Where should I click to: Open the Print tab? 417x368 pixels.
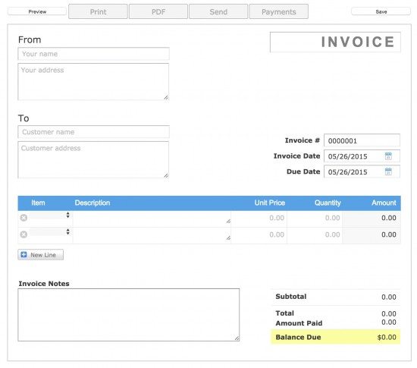(98, 11)
